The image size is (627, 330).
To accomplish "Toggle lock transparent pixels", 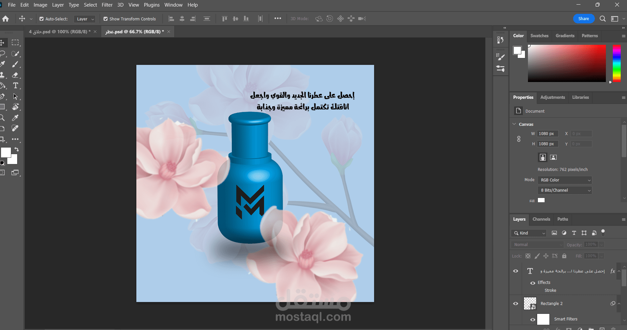I will click(528, 256).
